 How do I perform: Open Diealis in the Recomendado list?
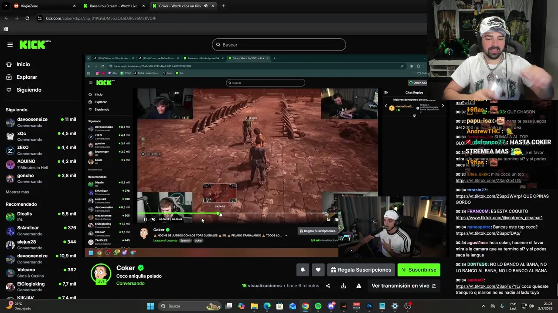(x=41, y=216)
